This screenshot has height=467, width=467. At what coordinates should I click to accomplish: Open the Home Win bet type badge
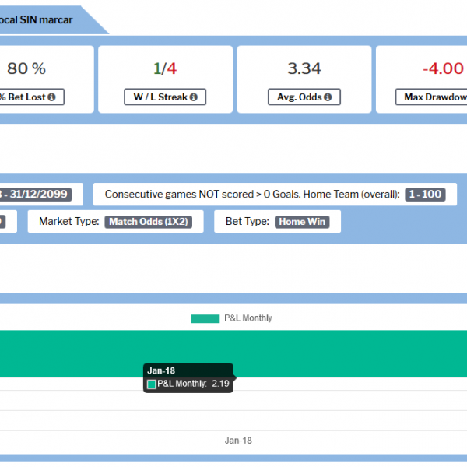302,222
